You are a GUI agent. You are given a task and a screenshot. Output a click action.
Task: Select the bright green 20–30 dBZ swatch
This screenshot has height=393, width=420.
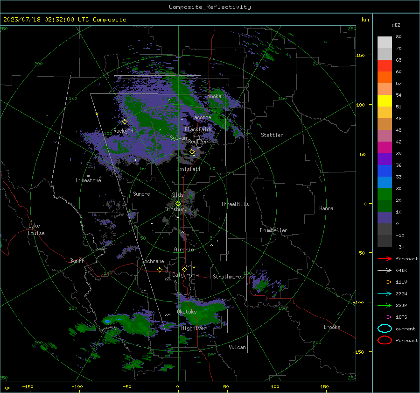pyautogui.click(x=385, y=194)
